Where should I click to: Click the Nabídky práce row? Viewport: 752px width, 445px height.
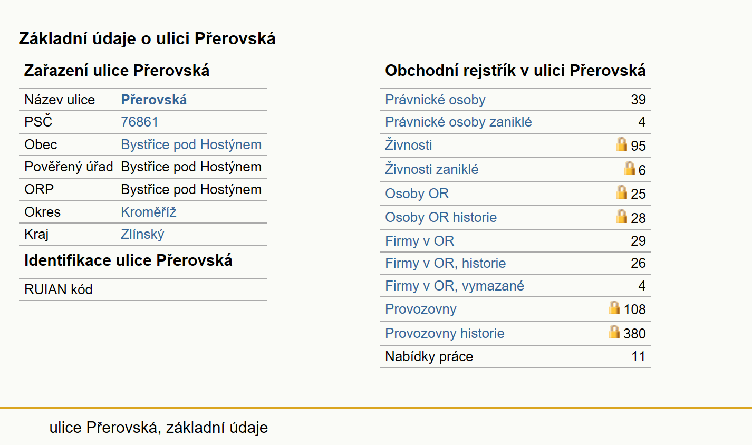pos(515,356)
